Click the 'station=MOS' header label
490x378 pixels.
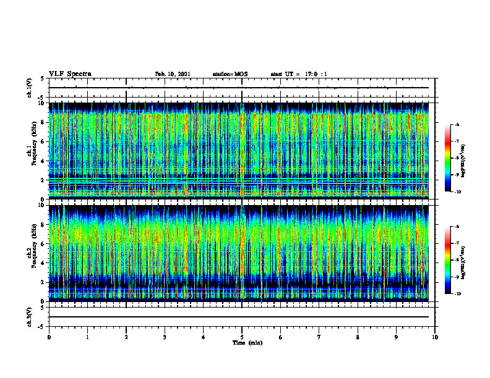[230, 74]
